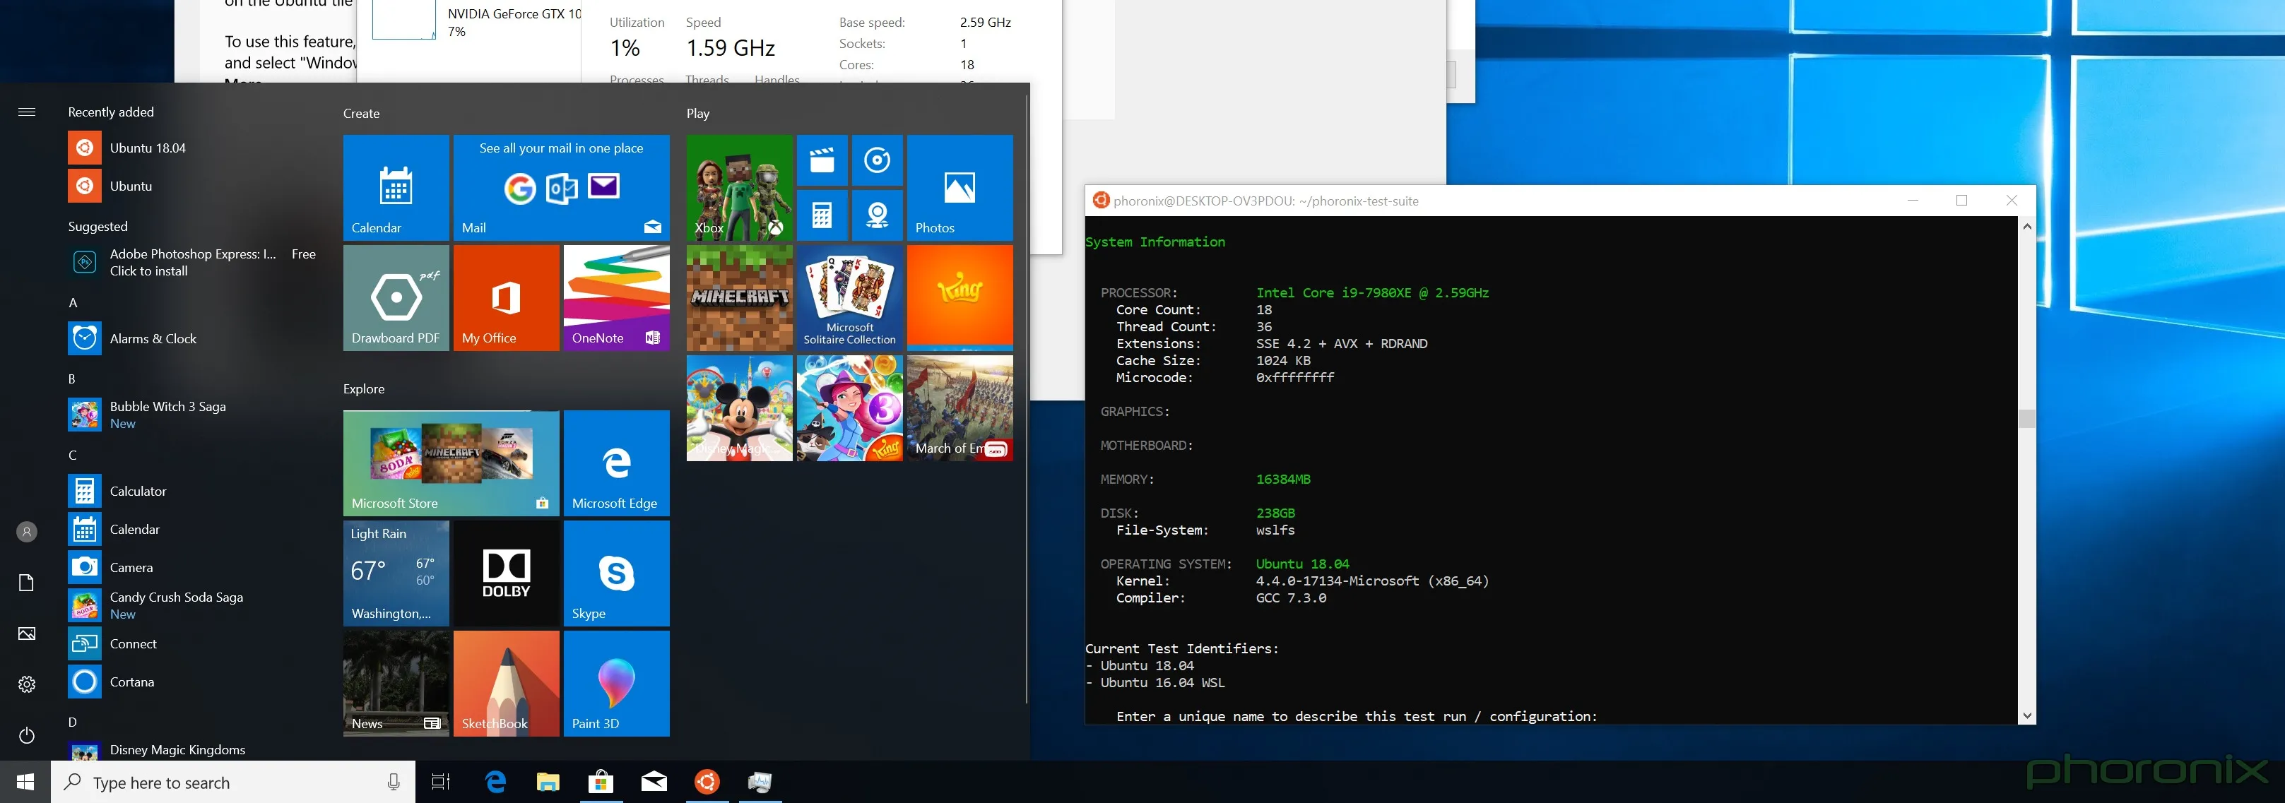Open the OneNote tile
The image size is (2285, 803).
pyautogui.click(x=617, y=298)
